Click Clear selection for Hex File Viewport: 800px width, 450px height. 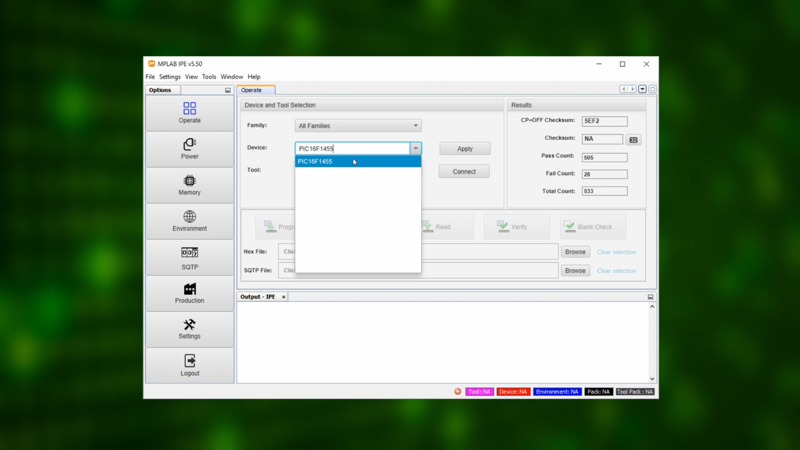tap(616, 252)
